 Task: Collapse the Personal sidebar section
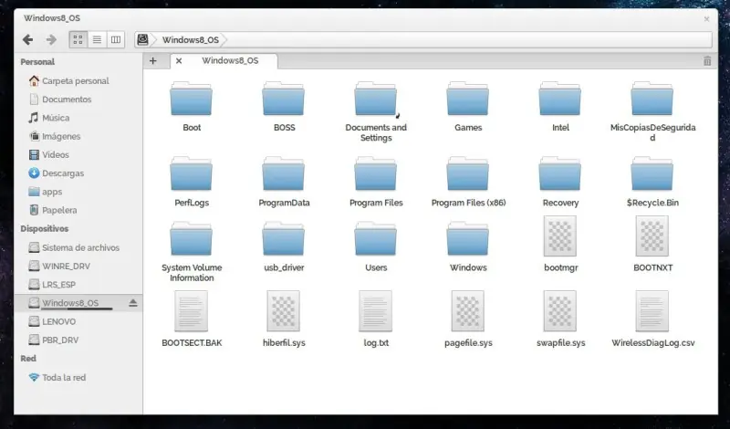37,62
